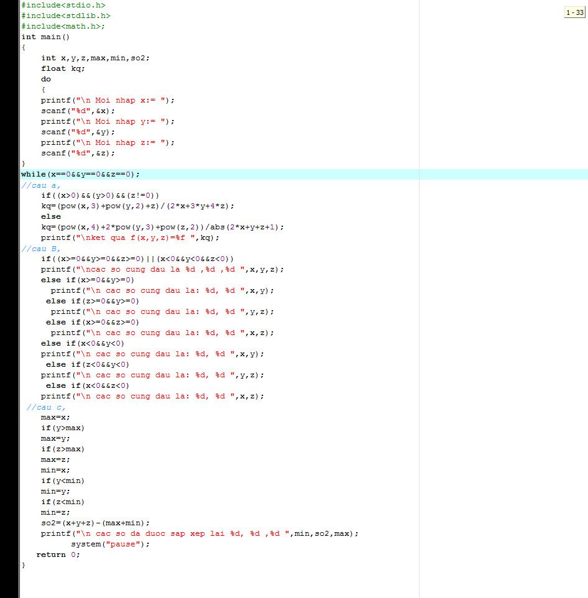Screen dimensions: 588x598
Task: Click printf "Moi nhap z:=" line
Action: click(x=108, y=142)
